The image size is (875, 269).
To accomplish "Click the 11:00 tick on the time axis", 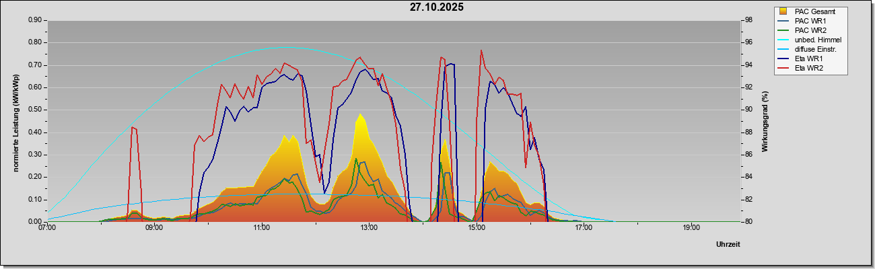I will [261, 228].
